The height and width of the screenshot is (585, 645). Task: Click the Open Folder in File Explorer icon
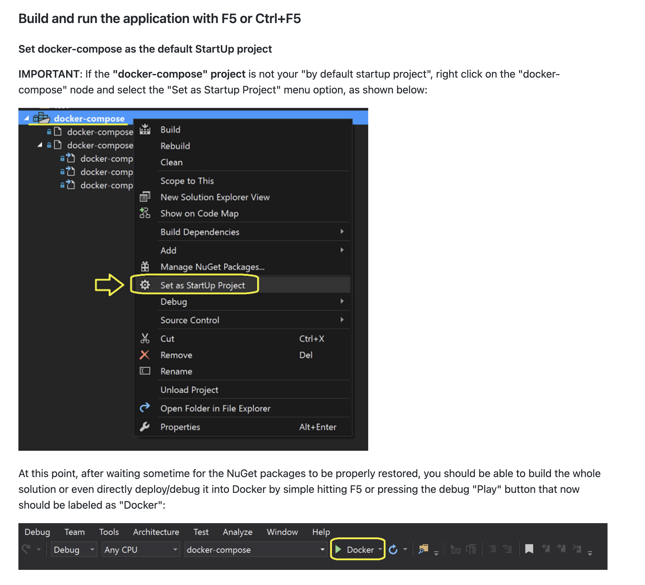[145, 408]
